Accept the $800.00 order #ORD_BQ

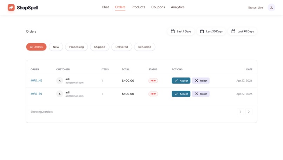[x=181, y=94]
